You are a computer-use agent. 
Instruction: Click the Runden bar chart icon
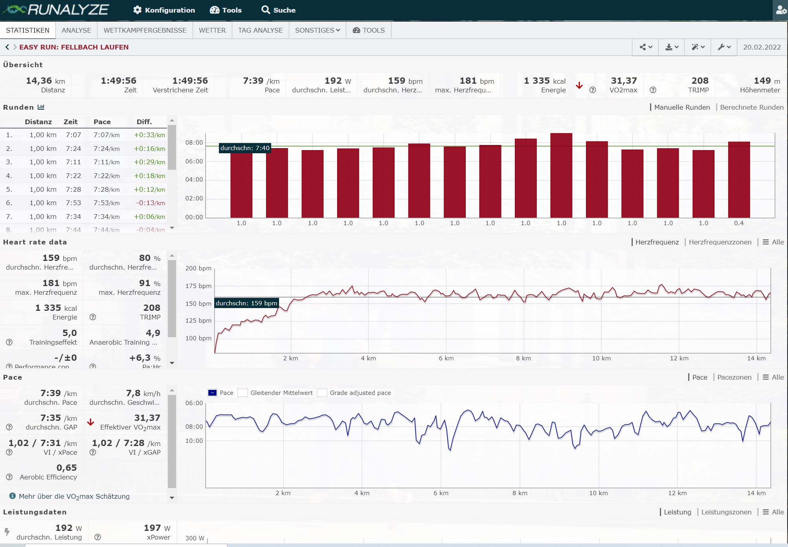pos(41,107)
